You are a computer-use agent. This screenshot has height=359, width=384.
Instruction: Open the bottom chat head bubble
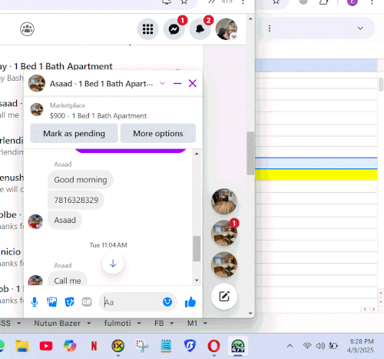coord(224,264)
